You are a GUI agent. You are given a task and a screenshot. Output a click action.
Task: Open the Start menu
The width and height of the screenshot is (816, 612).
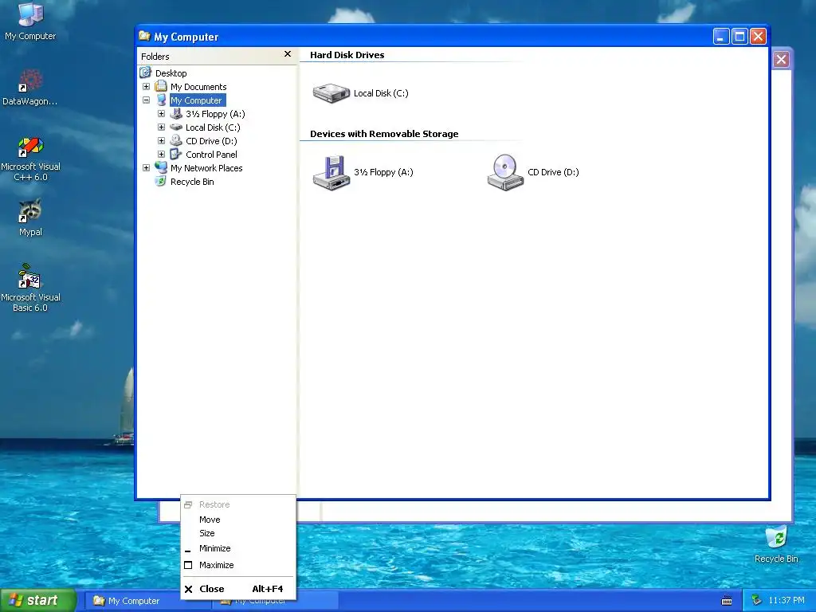point(38,600)
